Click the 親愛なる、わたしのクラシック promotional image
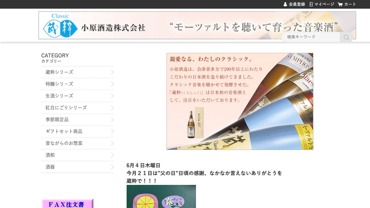 pos(240,101)
